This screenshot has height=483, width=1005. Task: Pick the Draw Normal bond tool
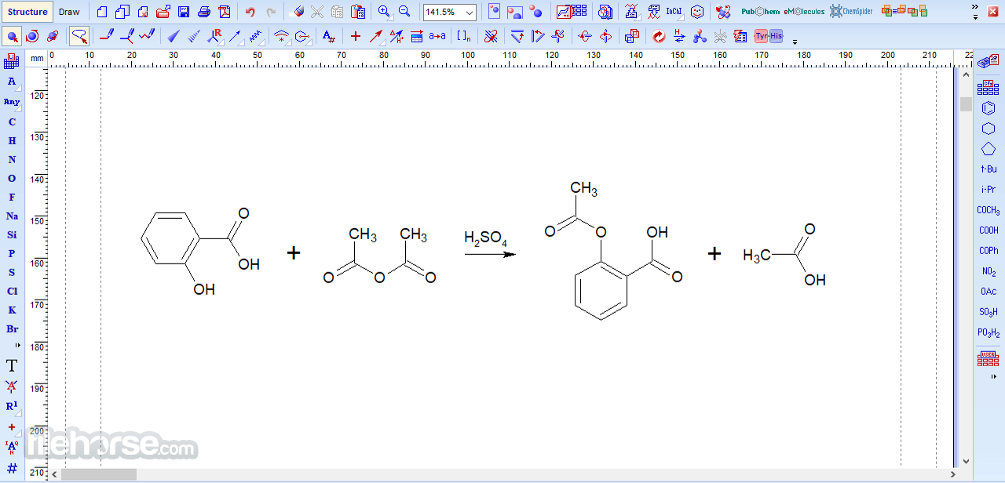pyautogui.click(x=106, y=36)
